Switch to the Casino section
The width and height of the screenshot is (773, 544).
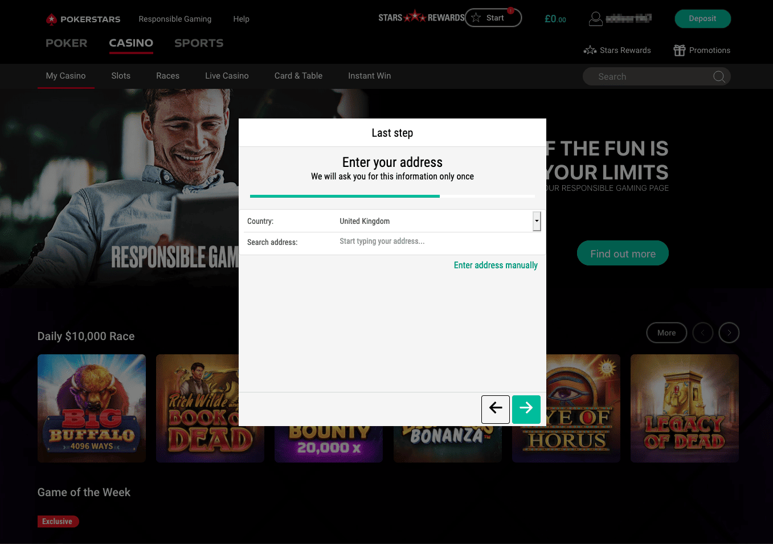coord(131,43)
